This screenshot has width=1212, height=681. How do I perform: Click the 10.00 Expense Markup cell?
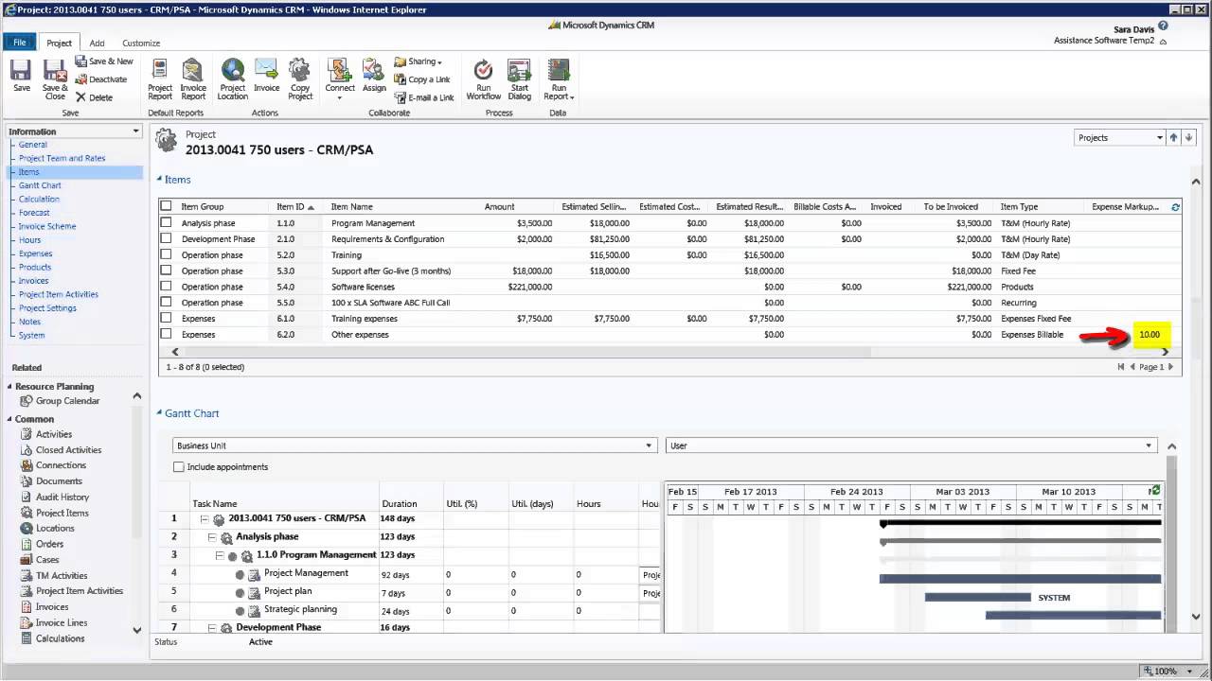point(1151,335)
